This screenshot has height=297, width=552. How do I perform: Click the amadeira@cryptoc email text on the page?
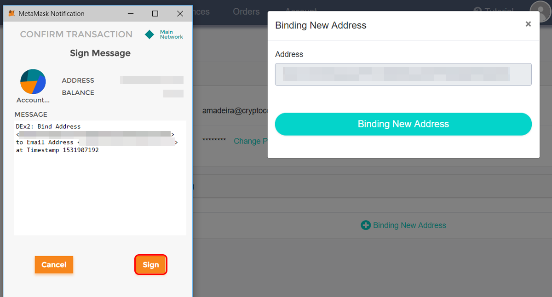(235, 111)
